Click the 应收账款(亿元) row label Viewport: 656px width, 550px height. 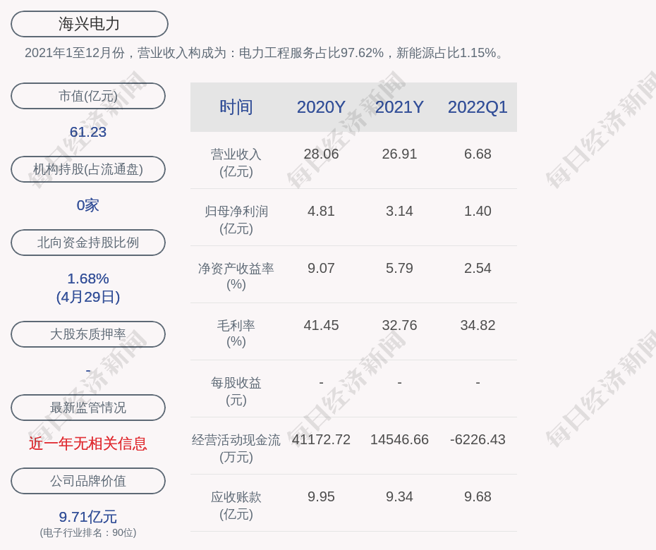(x=236, y=506)
